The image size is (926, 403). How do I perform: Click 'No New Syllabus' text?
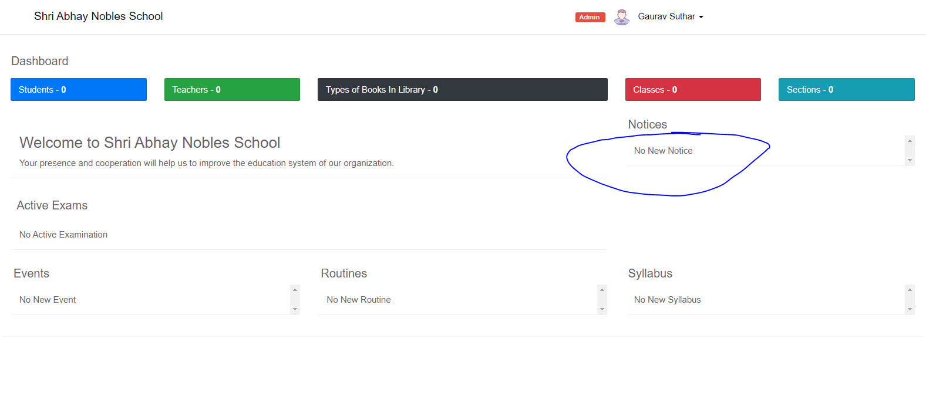(668, 300)
